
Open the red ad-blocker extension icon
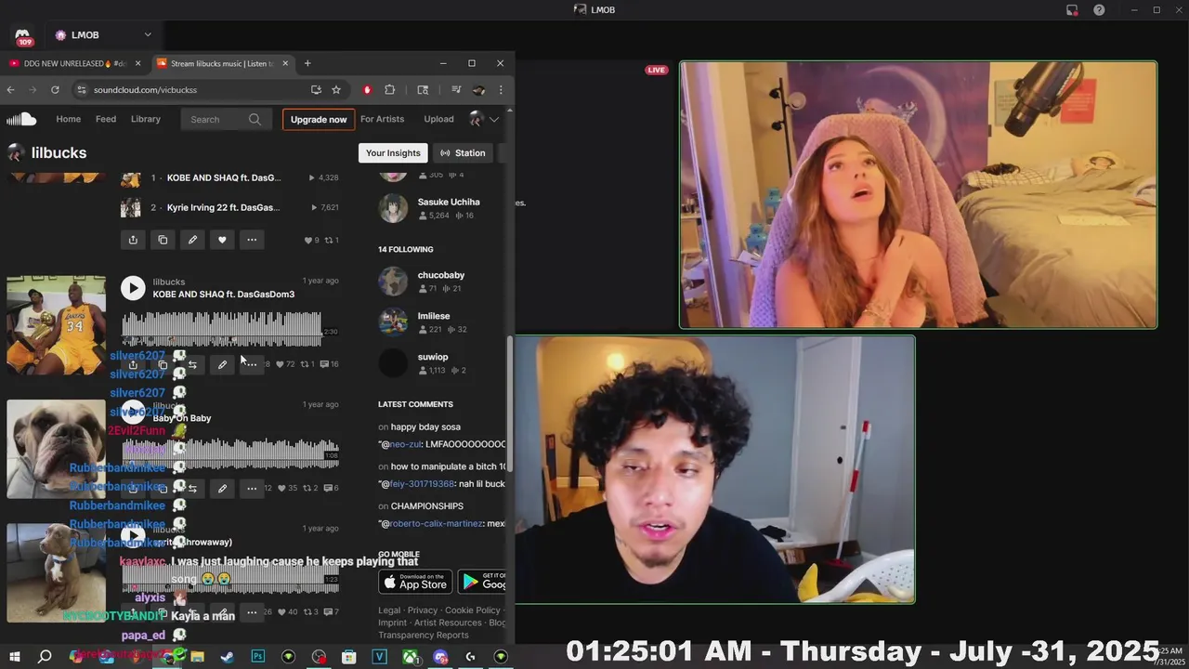(x=368, y=90)
